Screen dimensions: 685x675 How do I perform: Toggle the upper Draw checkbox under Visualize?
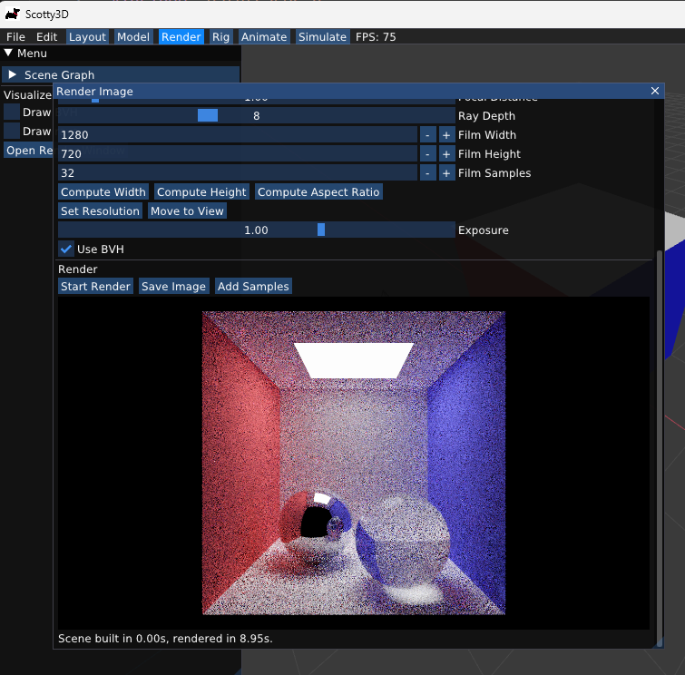pos(12,112)
